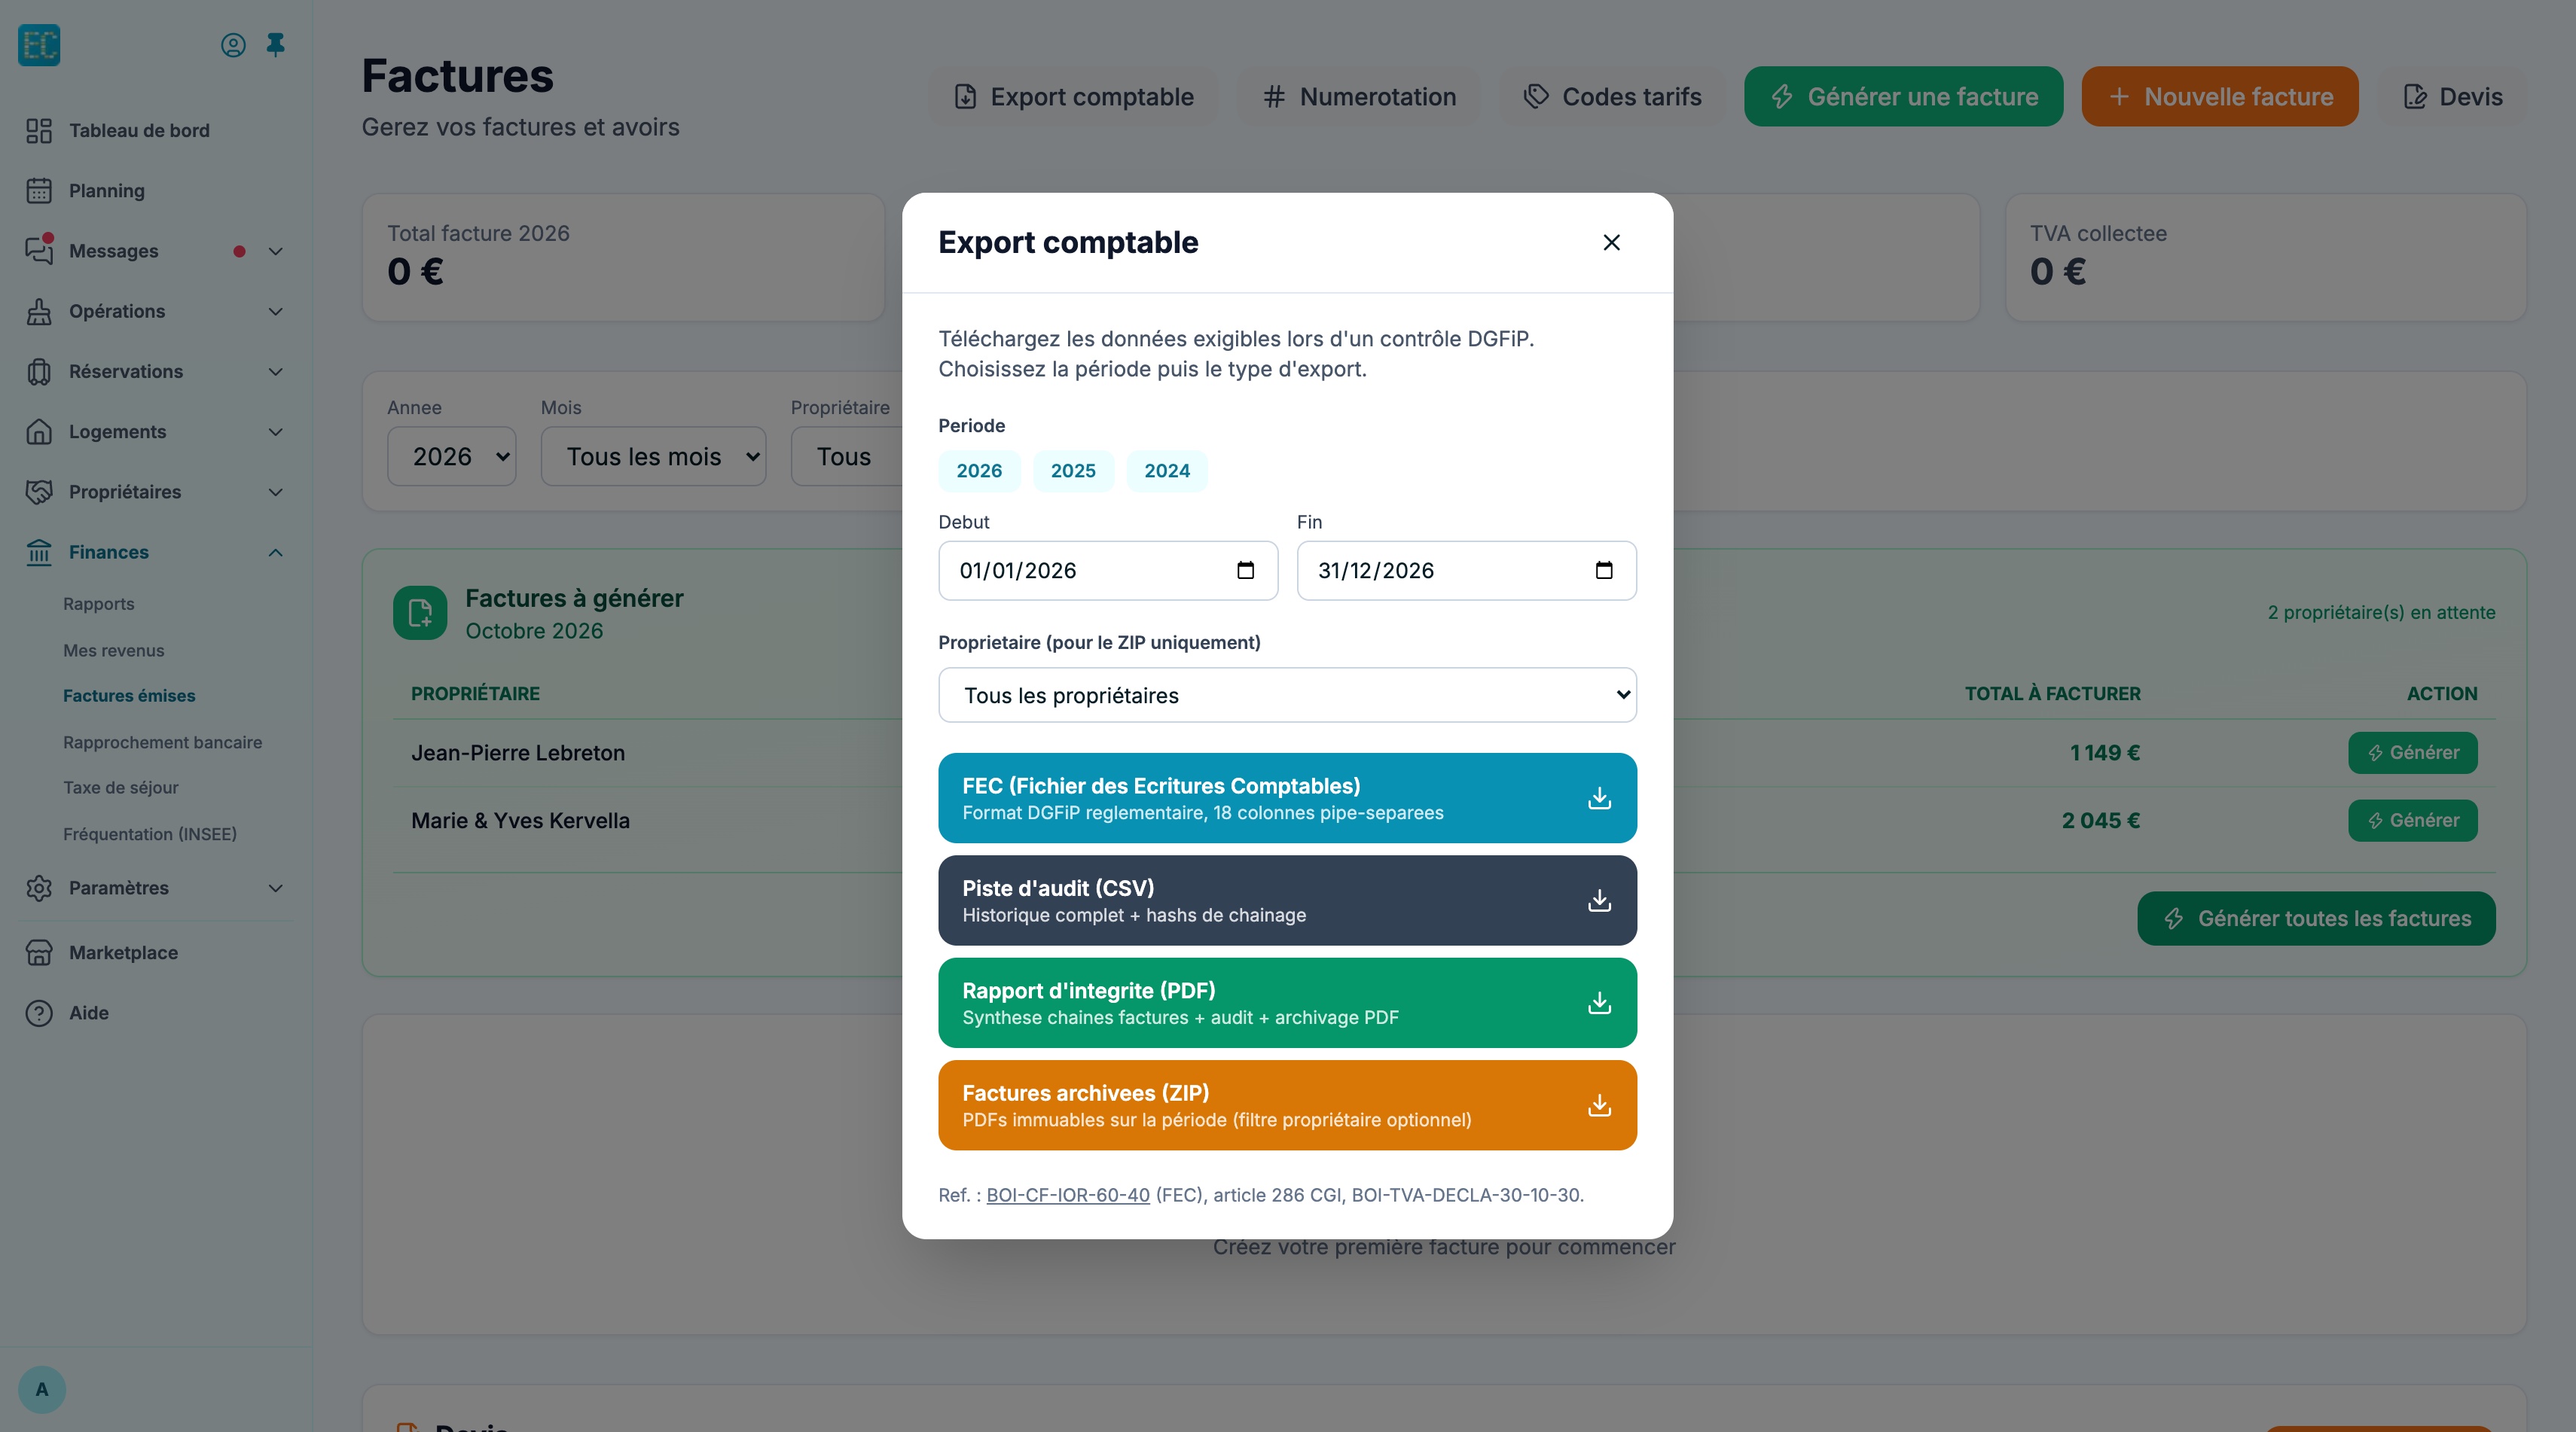The width and height of the screenshot is (2576, 1432).
Task: Select the 2024 period chip
Action: [x=1167, y=471]
